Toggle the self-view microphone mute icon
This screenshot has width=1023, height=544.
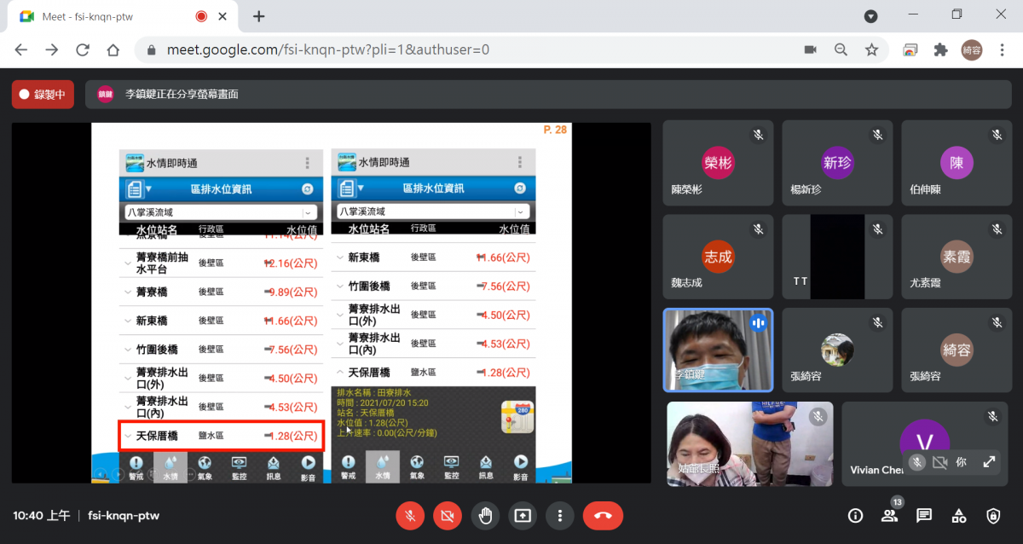pyautogui.click(x=917, y=462)
